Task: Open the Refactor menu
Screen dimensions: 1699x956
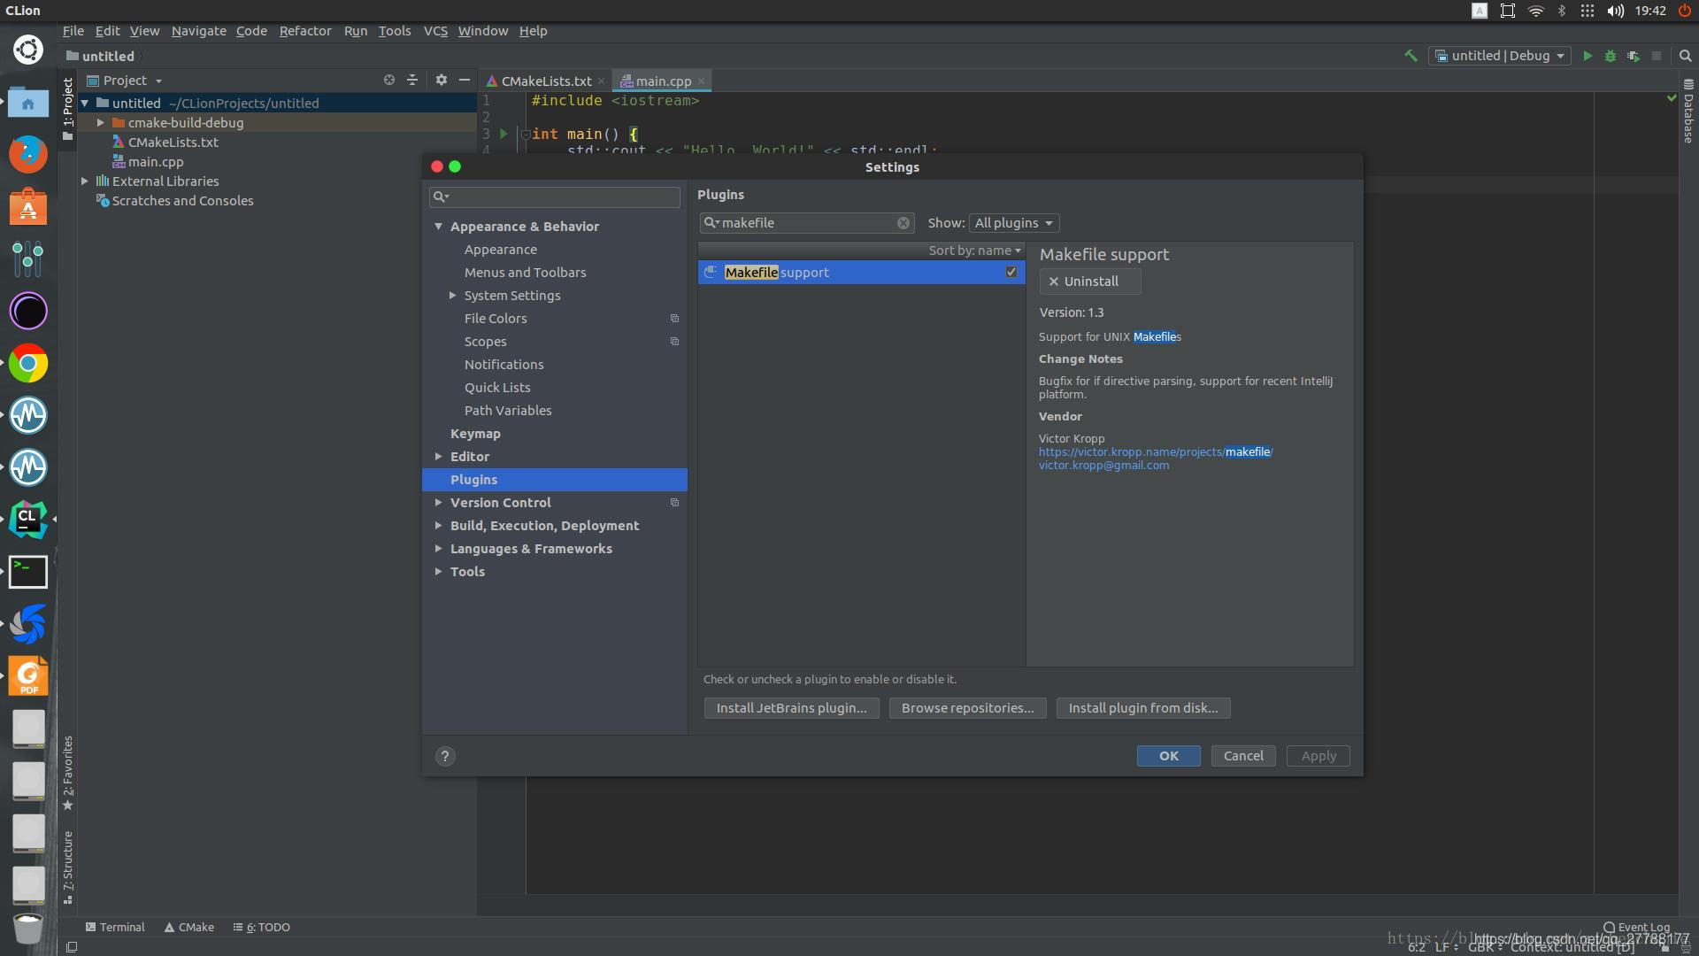Action: (304, 31)
